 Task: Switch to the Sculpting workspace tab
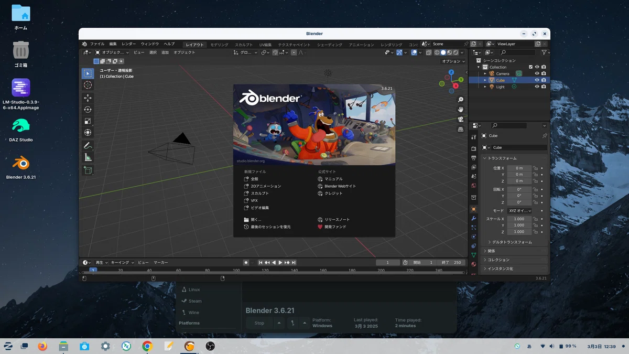(x=244, y=45)
